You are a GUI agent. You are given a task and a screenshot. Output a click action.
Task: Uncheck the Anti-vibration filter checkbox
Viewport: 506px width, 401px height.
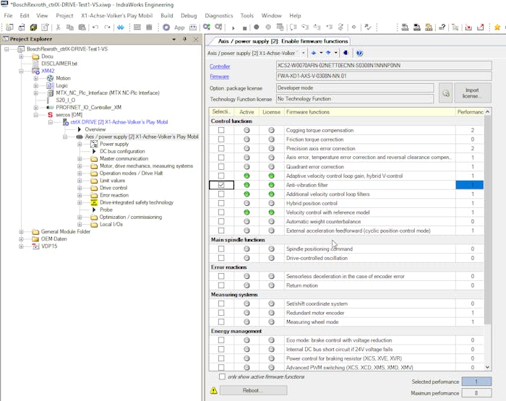tap(221, 185)
